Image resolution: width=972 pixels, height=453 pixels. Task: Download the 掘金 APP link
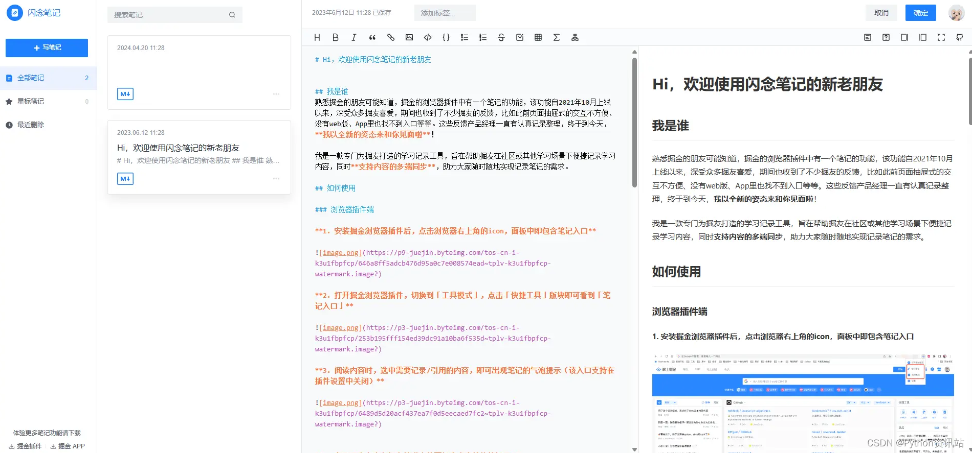click(68, 446)
